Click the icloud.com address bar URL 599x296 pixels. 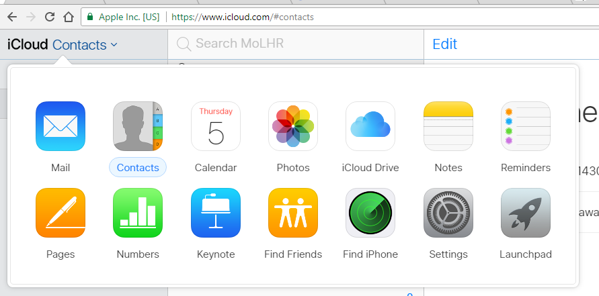tap(243, 17)
